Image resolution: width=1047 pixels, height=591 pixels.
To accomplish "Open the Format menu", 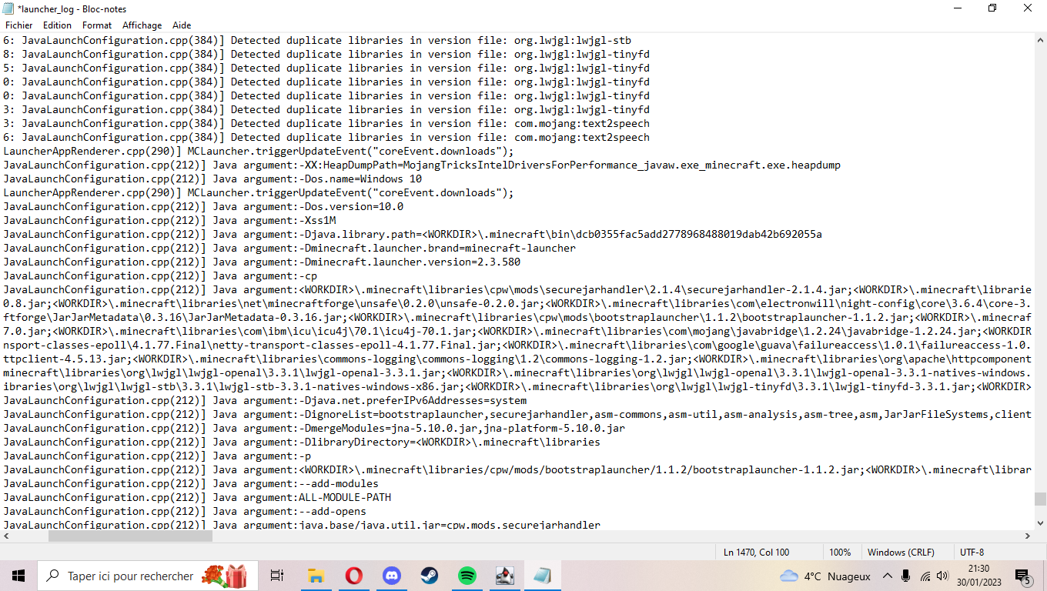I will 97,25.
